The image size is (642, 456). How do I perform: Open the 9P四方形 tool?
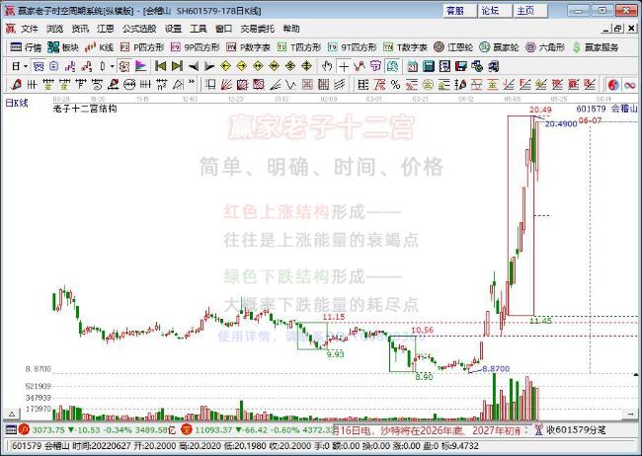point(196,47)
